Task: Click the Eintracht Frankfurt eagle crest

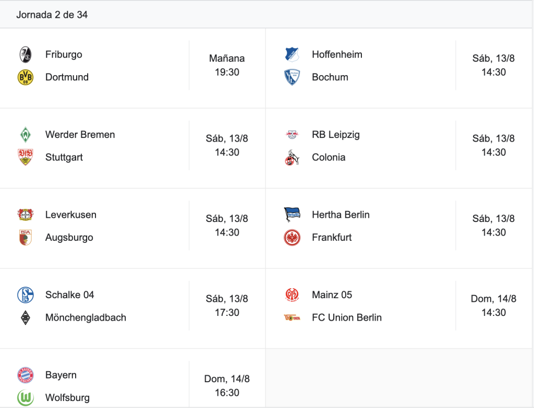Action: 292,238
